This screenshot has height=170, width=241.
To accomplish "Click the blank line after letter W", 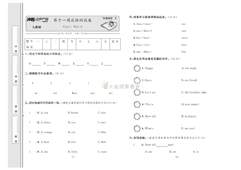I will pos(66,64).
